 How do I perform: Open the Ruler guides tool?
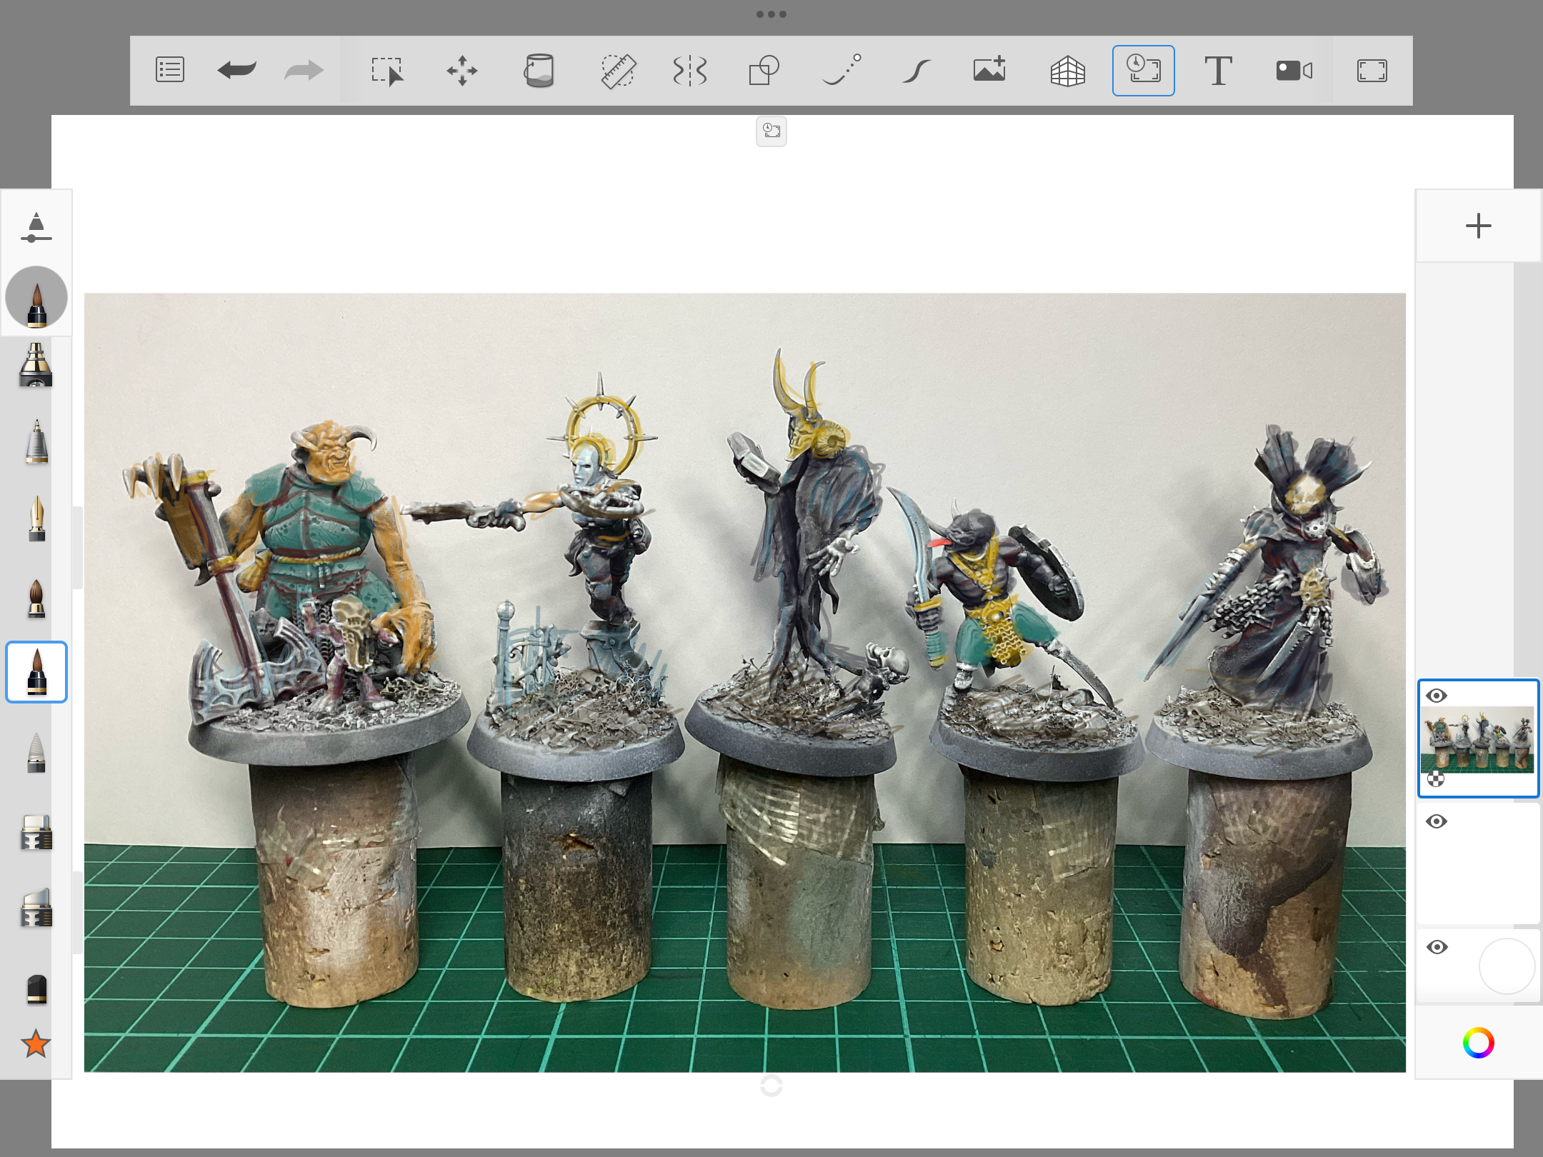pos(617,70)
